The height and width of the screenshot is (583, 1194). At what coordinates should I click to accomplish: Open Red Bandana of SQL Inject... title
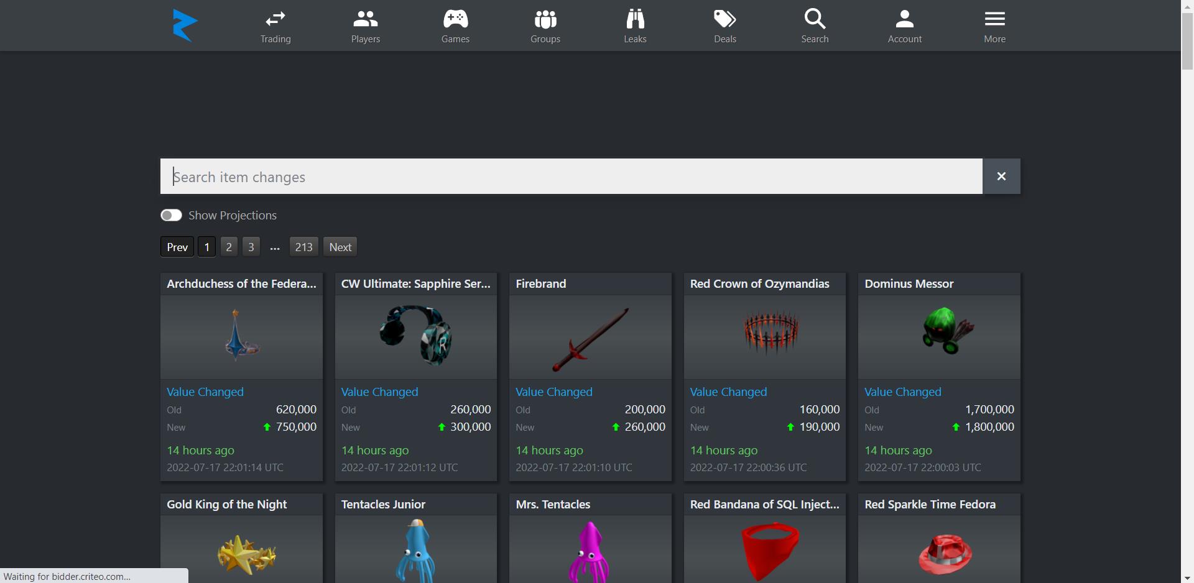(765, 504)
